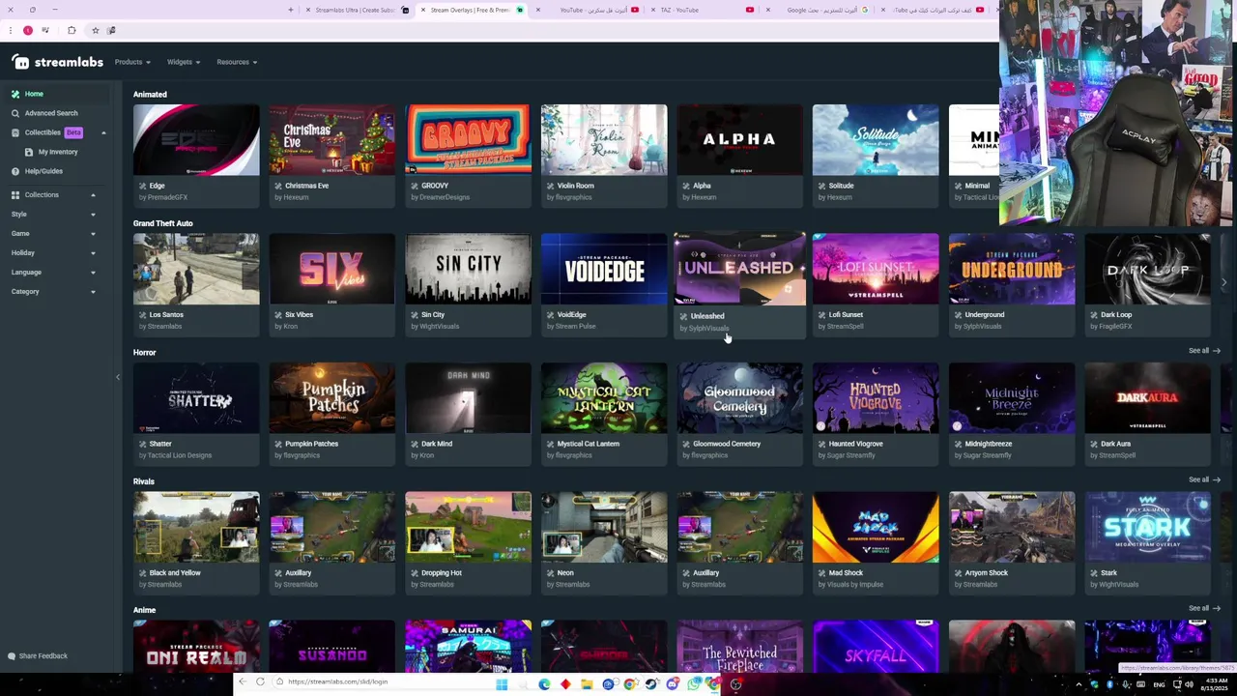The height and width of the screenshot is (696, 1237).
Task: Open the Solitude overlay thumbnail
Action: click(x=876, y=140)
